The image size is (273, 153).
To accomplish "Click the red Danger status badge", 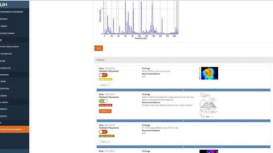I will 106,105.
